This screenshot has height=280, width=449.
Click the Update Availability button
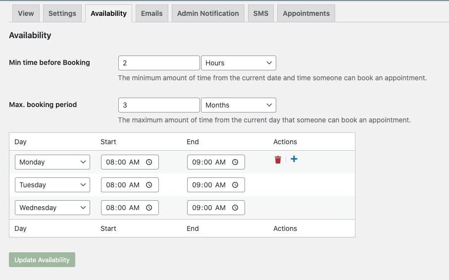click(42, 260)
